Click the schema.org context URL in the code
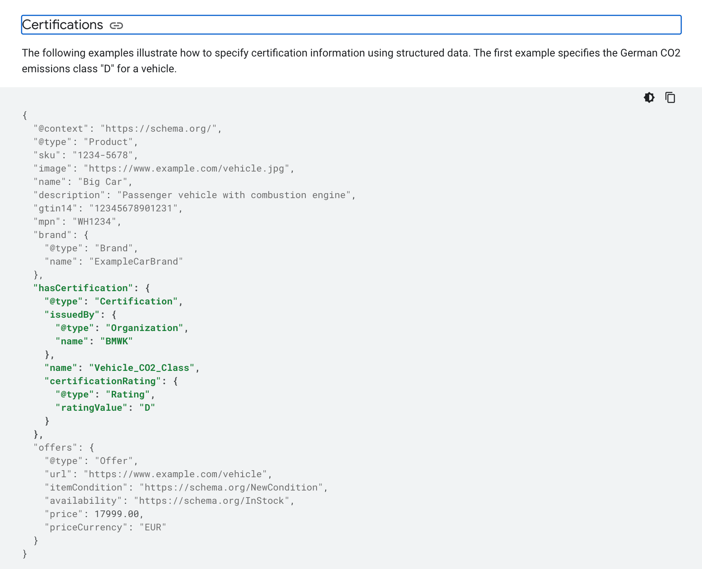 point(161,128)
